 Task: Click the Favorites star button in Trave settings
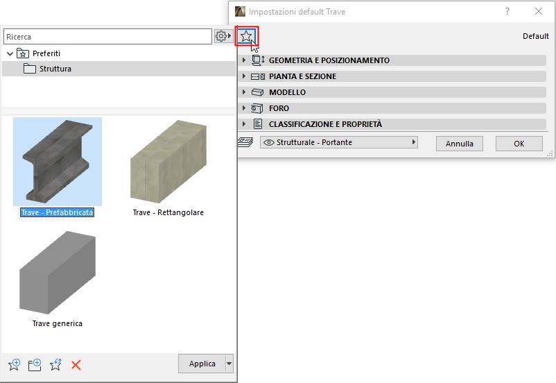click(x=246, y=36)
